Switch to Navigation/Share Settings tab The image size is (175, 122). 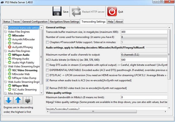tap(64, 22)
